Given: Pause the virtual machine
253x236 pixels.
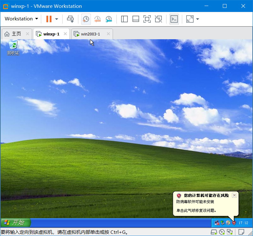Looking at the screenshot, I should (x=49, y=19).
